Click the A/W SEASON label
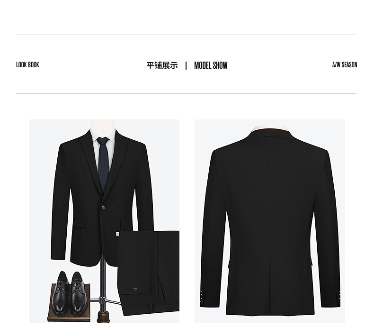 pos(345,64)
